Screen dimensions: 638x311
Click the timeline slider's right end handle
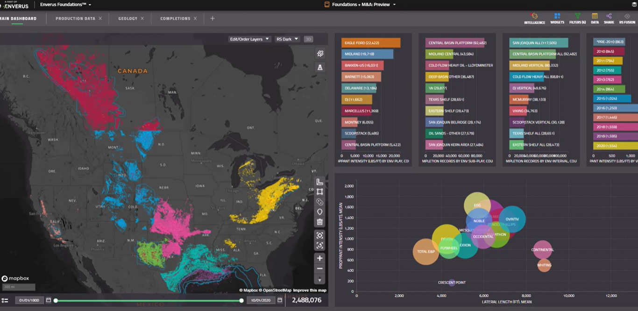coord(241,300)
